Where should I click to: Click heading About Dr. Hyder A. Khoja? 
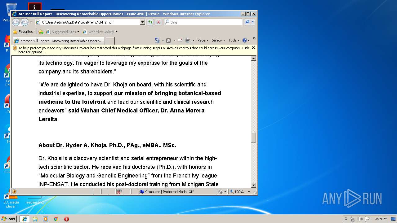pos(107,145)
